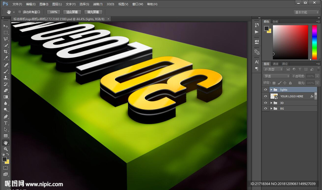Select the Eraser tool
322x190 pixels.
6,90
